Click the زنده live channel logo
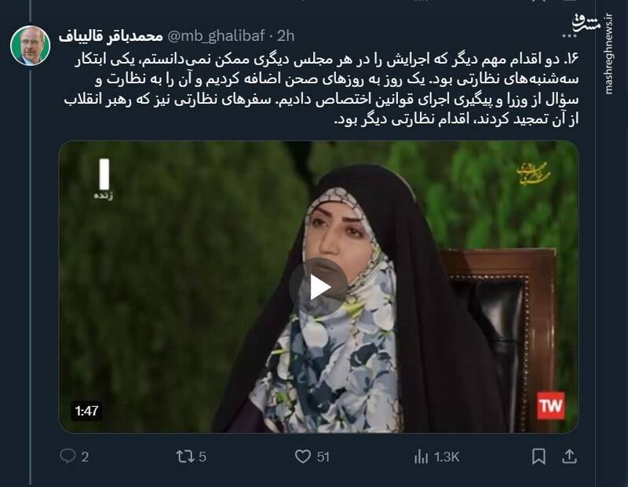Screen dimensions: 628x487 (x=104, y=179)
